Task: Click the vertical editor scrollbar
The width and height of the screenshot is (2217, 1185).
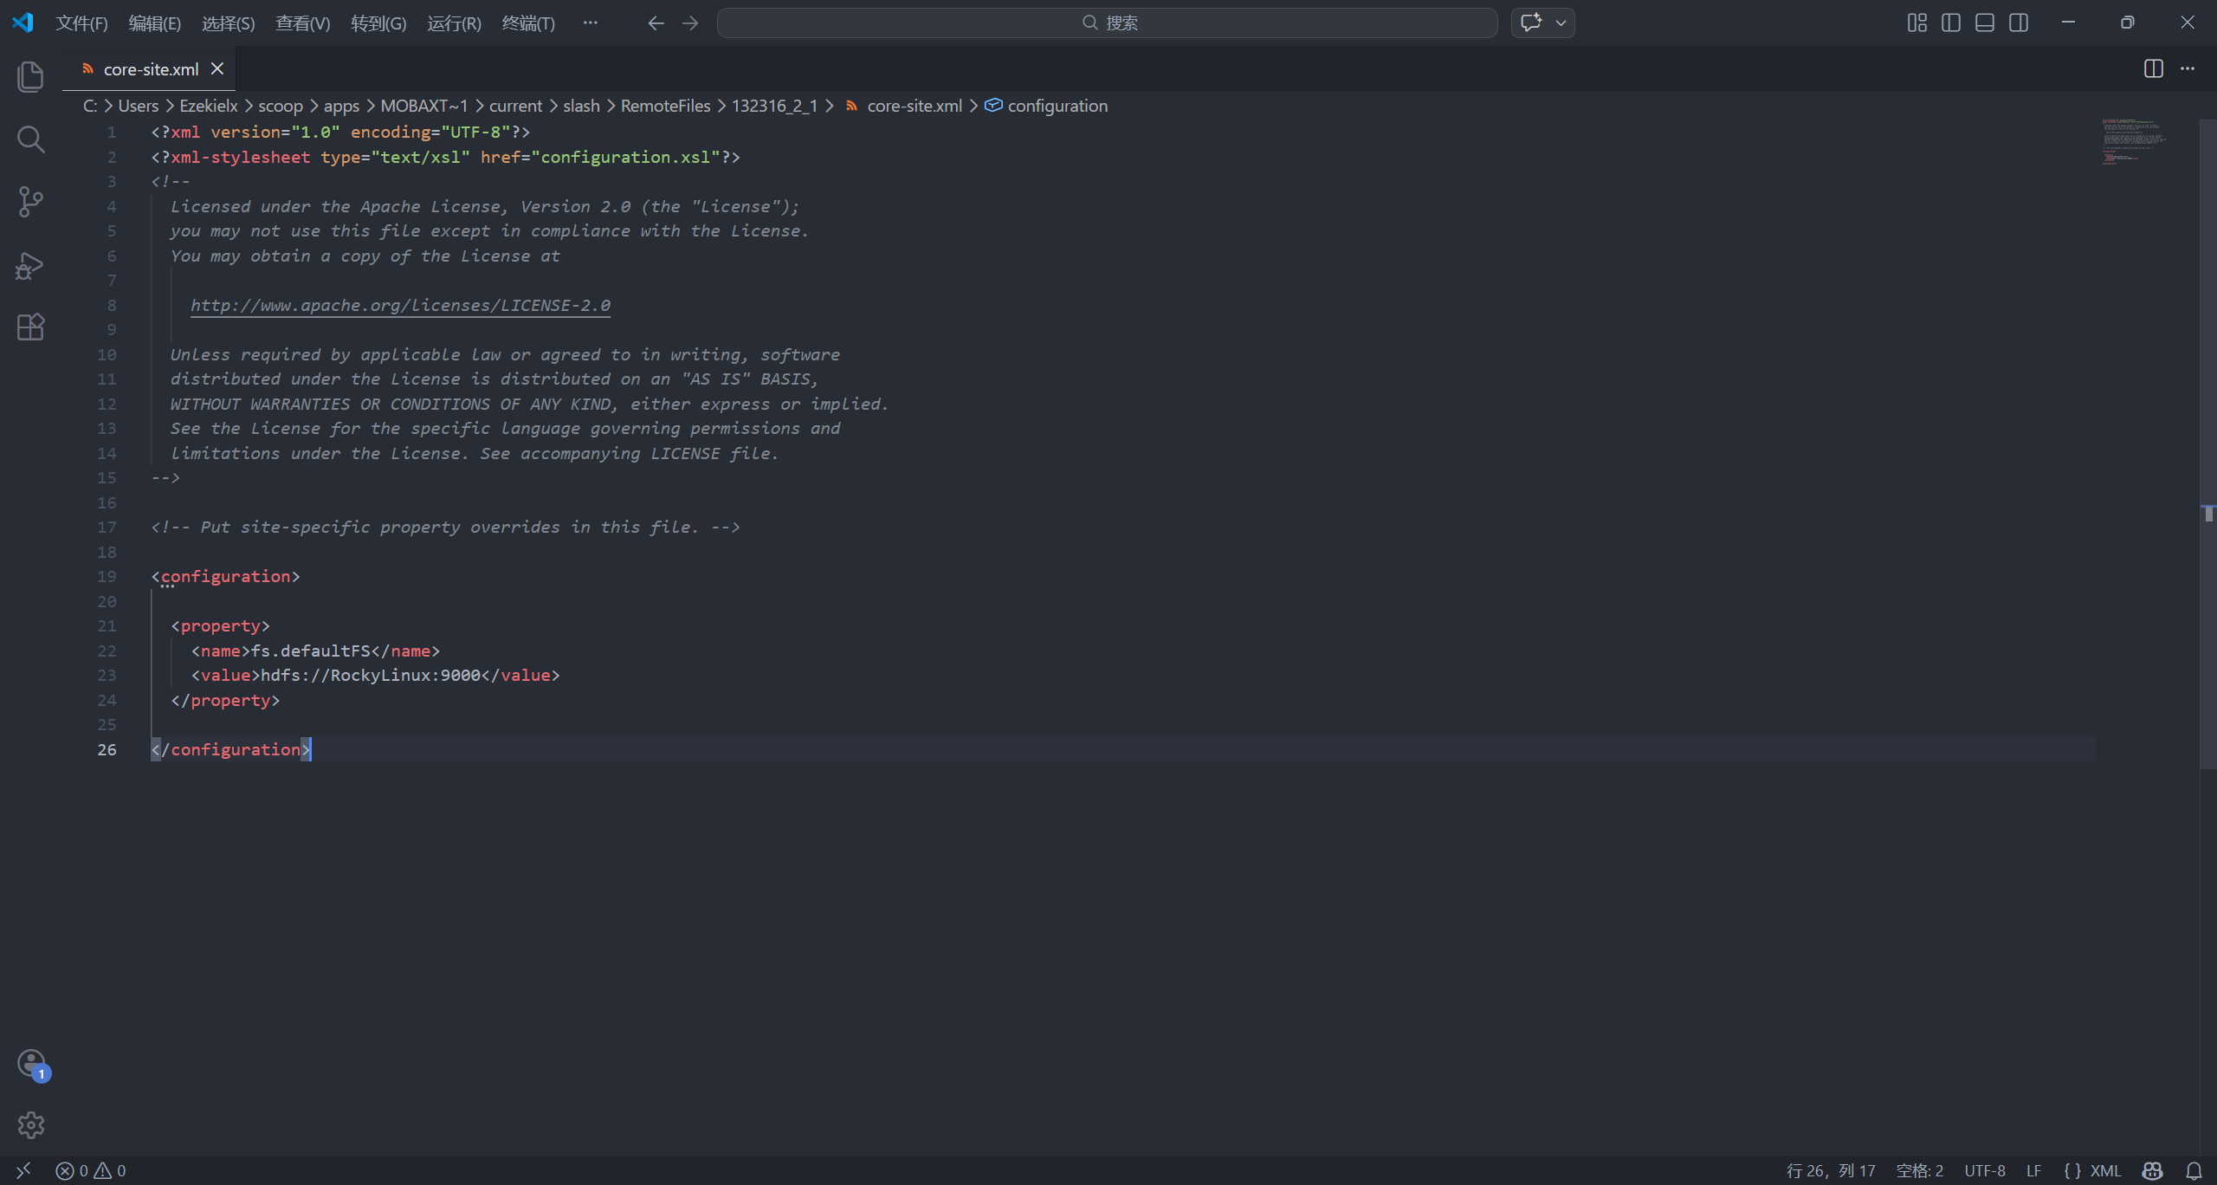Action: click(x=2208, y=443)
